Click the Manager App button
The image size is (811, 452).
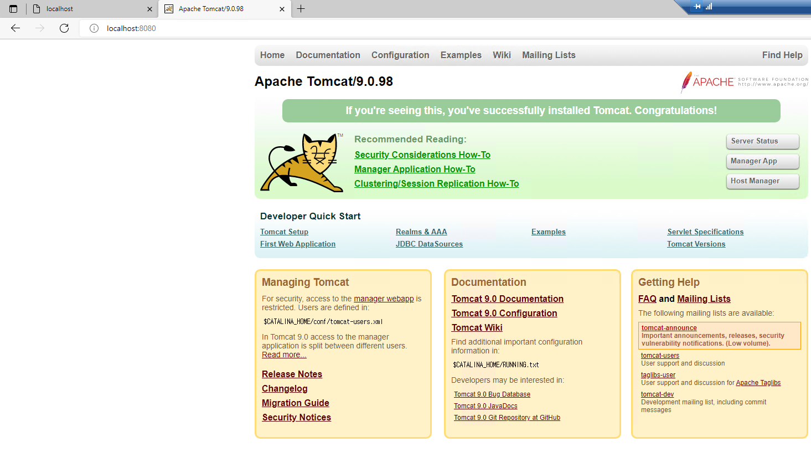762,161
